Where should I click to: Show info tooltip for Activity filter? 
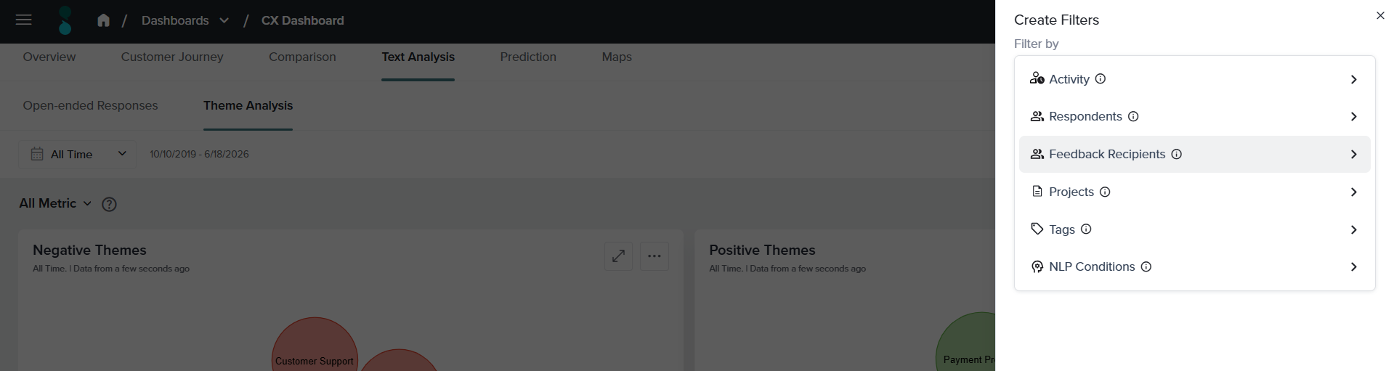point(1101,79)
